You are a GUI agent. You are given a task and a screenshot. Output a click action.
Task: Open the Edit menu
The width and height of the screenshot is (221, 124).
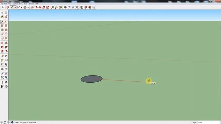6,4
